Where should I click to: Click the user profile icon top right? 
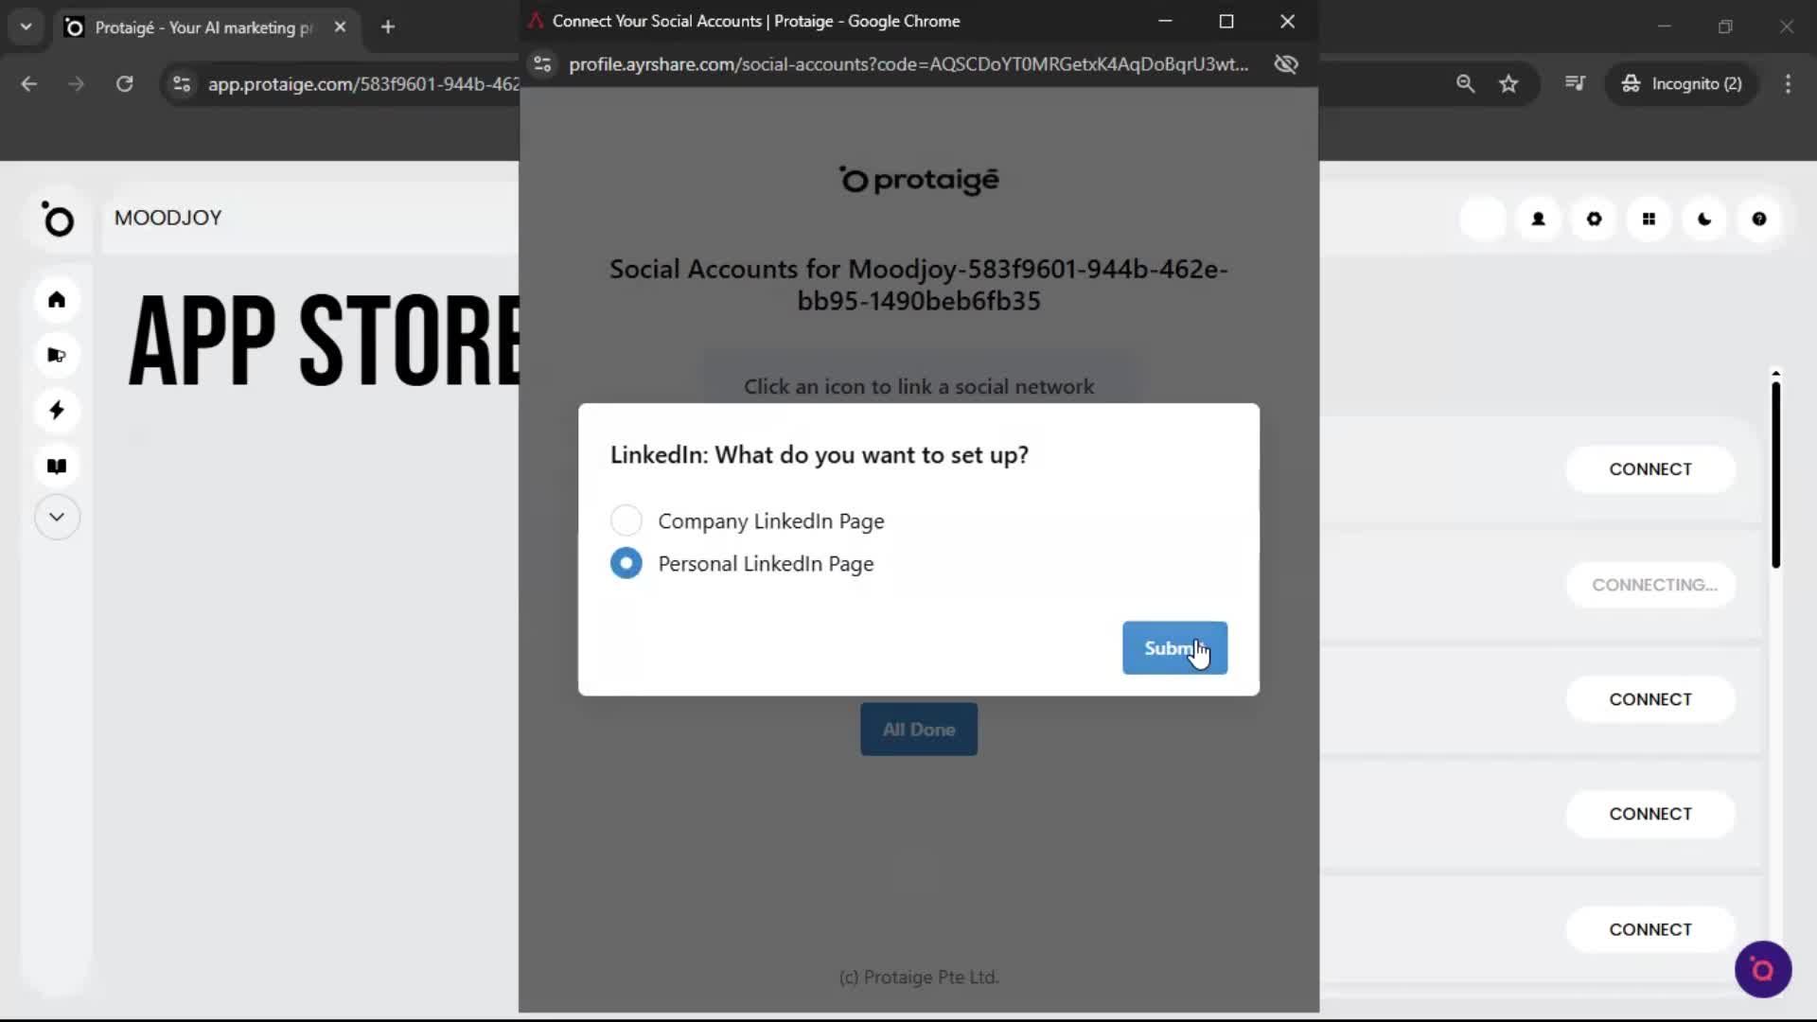coord(1538,219)
